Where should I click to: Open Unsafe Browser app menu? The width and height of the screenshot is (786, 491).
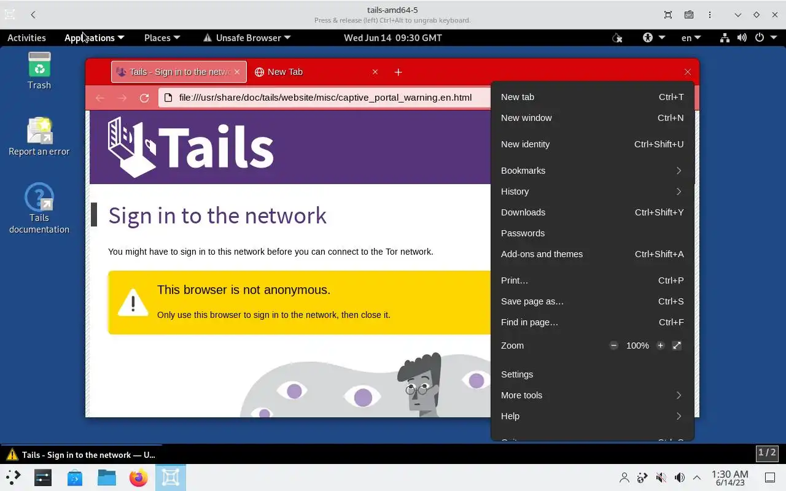coord(247,37)
